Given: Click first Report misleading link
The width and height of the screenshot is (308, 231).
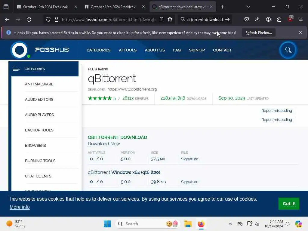Looking at the screenshot, I should [277, 111].
